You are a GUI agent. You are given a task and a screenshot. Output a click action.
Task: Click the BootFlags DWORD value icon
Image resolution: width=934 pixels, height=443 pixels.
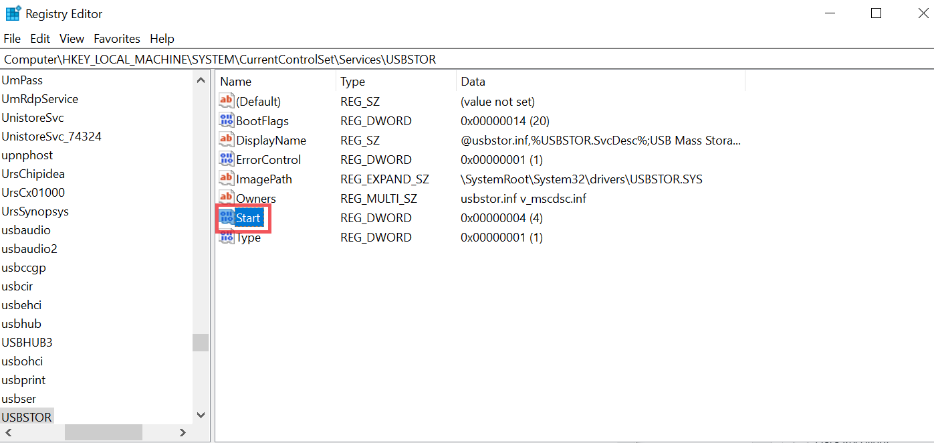point(227,120)
